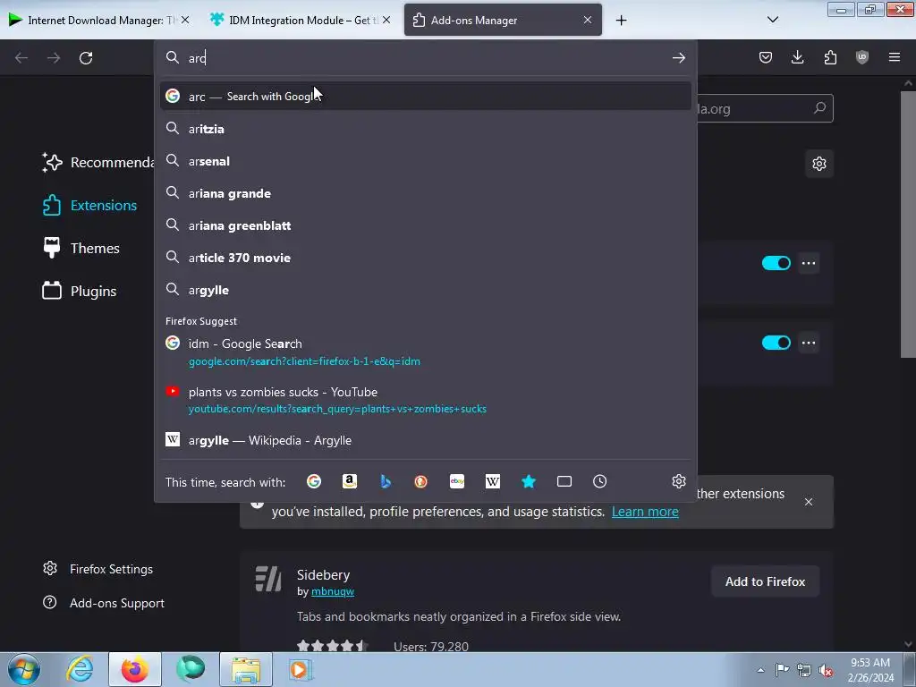
Task: Switch to IDM Integration Module tab
Action: [x=301, y=20]
